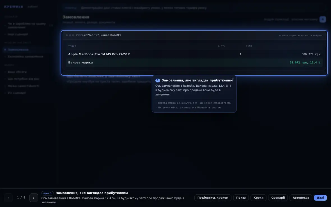This screenshot has height=207, width=331.
Task: Go to previous step with left chevron
Action: [x=8, y=198]
